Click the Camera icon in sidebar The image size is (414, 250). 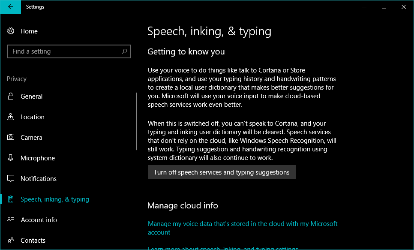tap(11, 138)
